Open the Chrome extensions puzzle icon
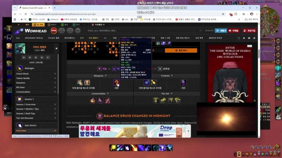The width and height of the screenshot is (282, 158). 236,14
